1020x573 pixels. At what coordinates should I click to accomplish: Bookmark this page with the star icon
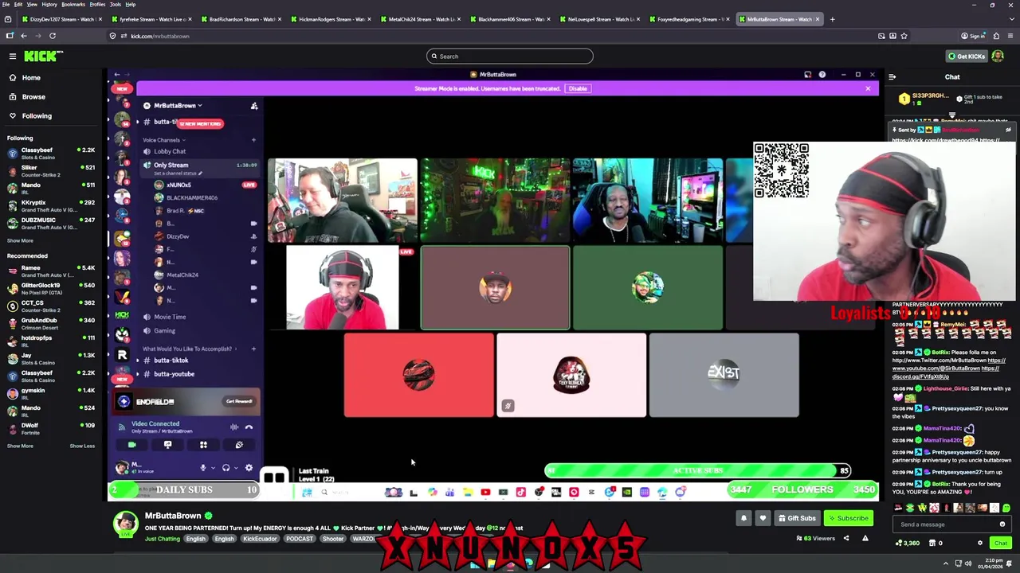click(904, 36)
